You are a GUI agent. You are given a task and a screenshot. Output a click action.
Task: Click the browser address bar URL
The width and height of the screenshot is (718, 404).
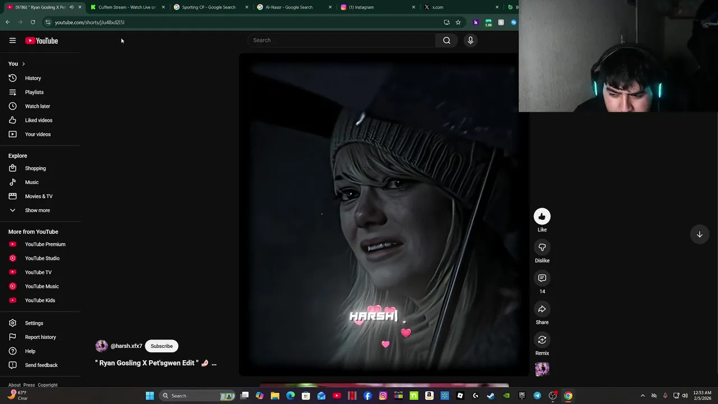(x=90, y=22)
